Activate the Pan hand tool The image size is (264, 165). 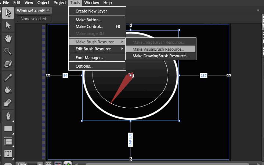8,39
